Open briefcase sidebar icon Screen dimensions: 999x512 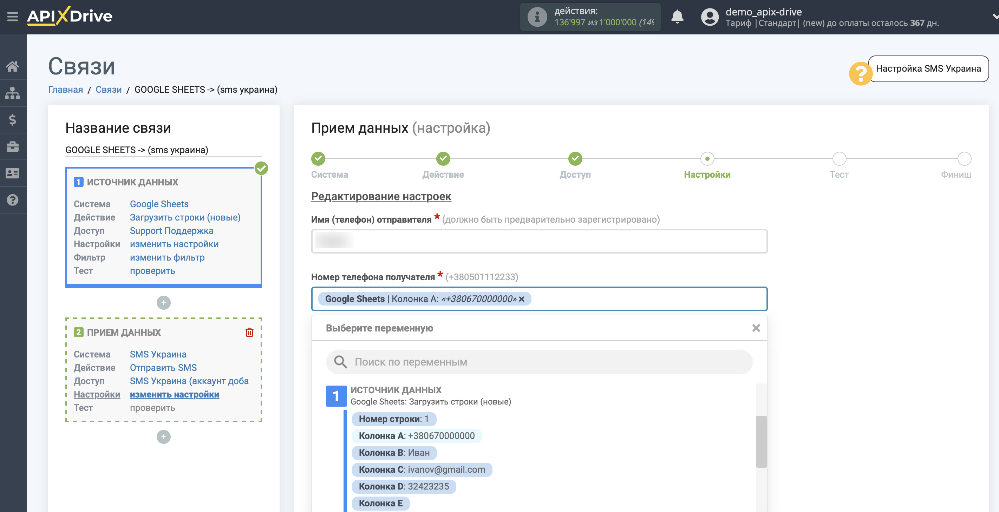tap(12, 146)
